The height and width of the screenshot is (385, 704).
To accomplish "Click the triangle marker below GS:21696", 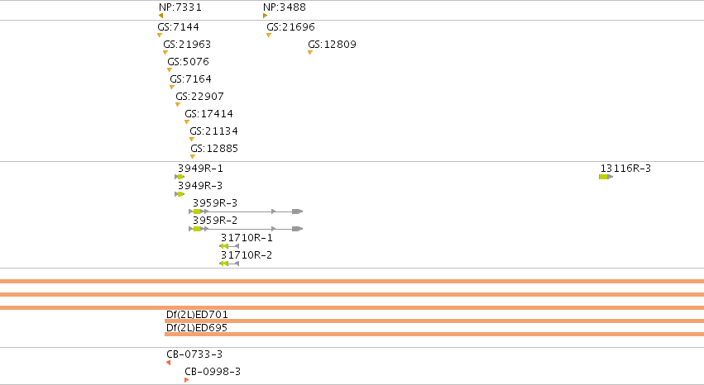I will [269, 35].
